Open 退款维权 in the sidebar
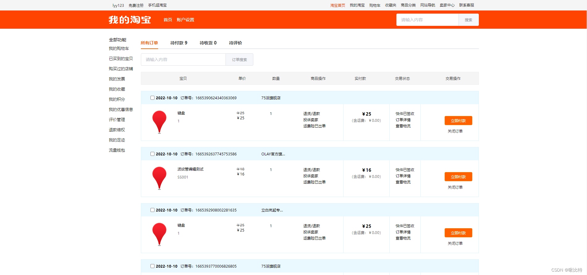 coord(117,130)
